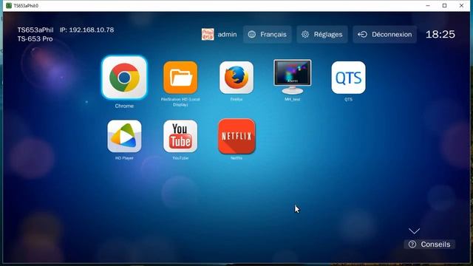Launch HD Player
Viewport: 473px width, 266px height.
(x=124, y=136)
